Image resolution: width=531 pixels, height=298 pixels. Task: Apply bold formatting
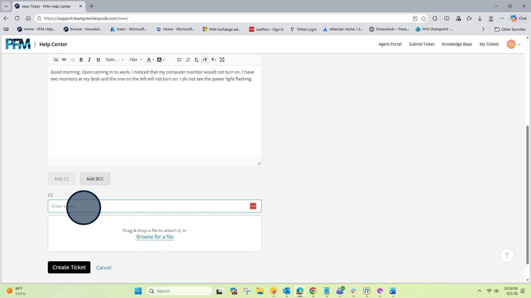(x=81, y=60)
